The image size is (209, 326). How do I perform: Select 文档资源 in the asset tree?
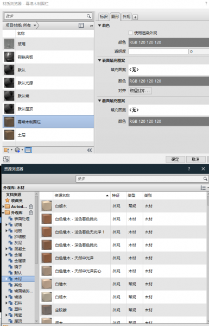pyautogui.click(x=14, y=195)
